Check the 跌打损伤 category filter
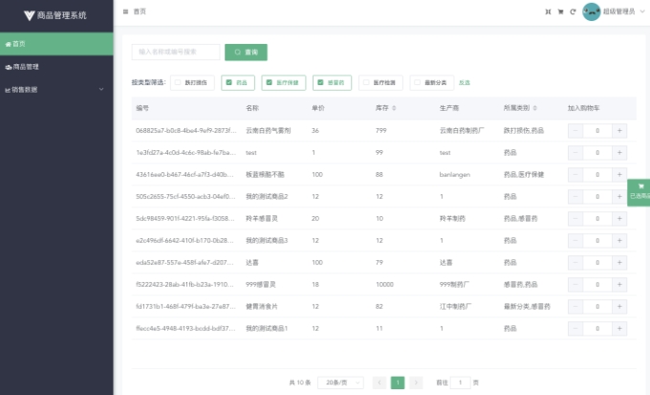Viewport: 650px width, 395px height. point(192,82)
